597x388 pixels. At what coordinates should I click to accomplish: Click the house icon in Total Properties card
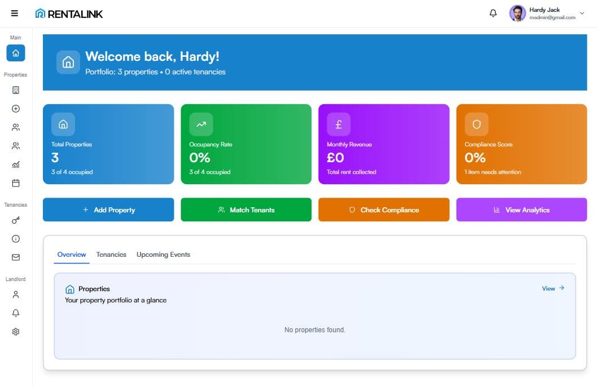pos(63,124)
